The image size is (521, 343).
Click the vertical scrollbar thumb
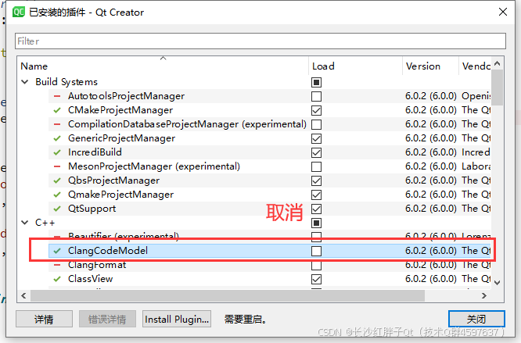point(497,88)
